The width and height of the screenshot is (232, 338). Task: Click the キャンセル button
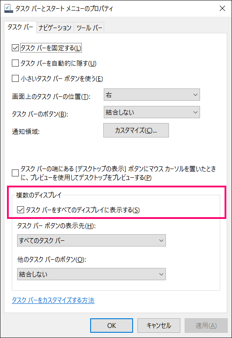coord(159,325)
